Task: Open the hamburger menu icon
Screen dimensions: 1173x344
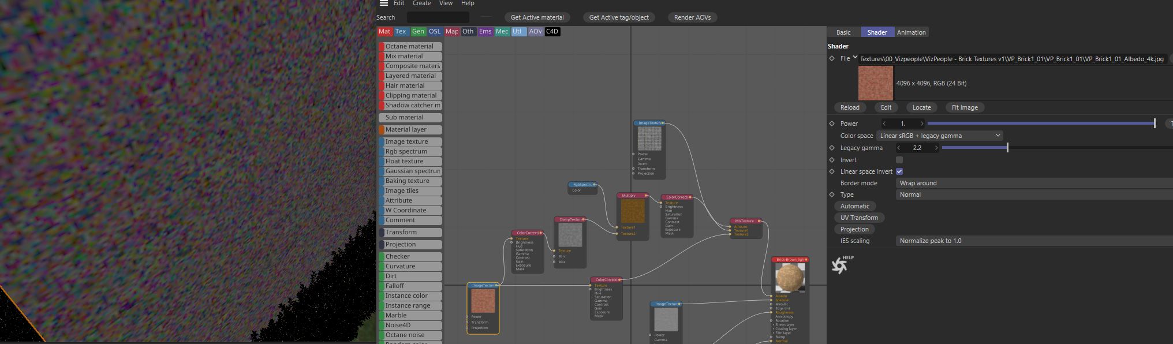Action: [383, 3]
